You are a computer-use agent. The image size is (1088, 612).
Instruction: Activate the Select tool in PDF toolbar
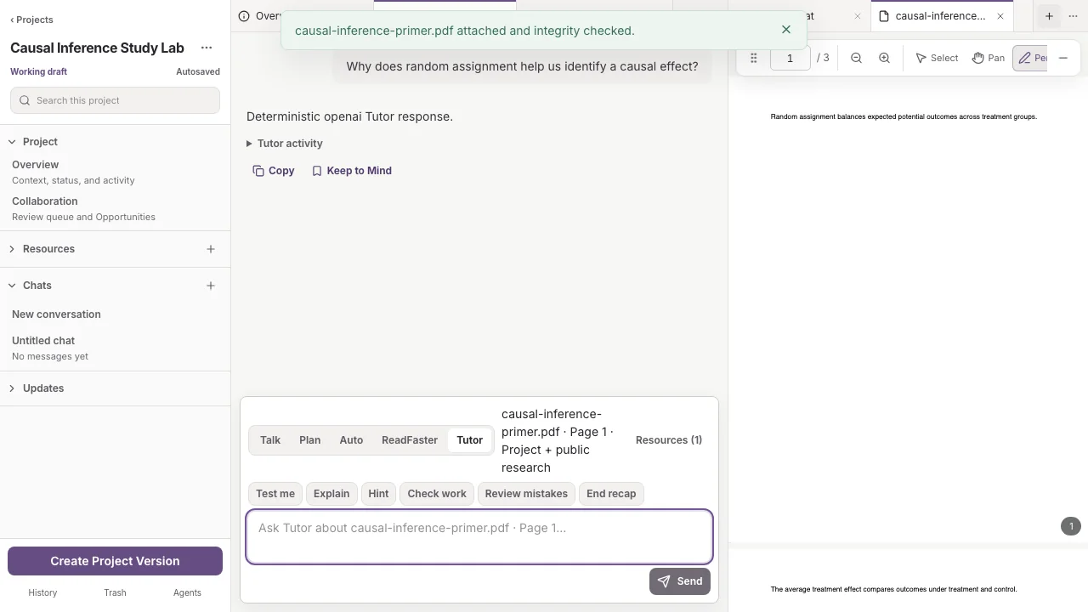[937, 58]
